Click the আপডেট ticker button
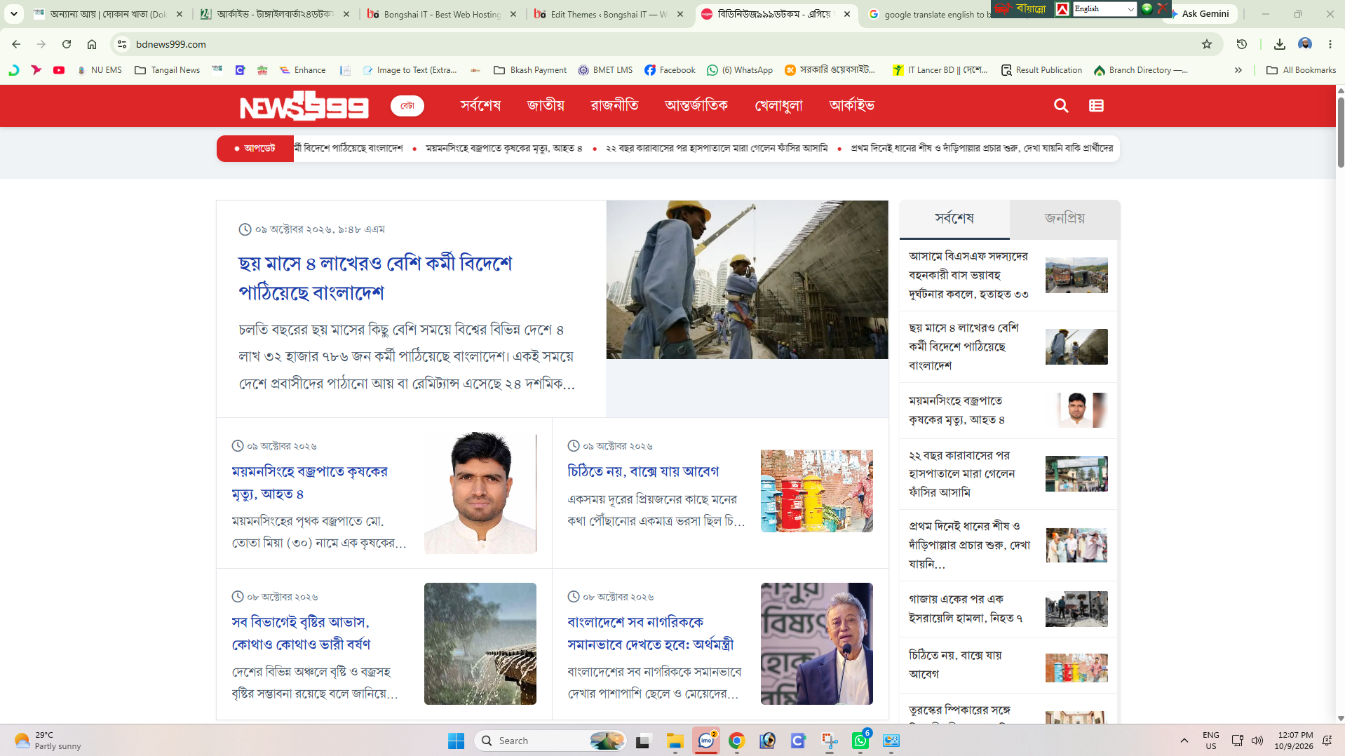Image resolution: width=1345 pixels, height=756 pixels. click(255, 149)
